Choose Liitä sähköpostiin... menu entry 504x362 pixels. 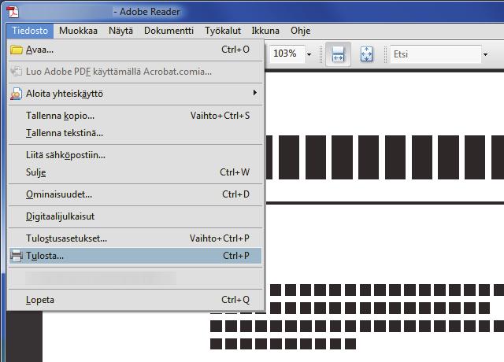pyautogui.click(x=135, y=155)
